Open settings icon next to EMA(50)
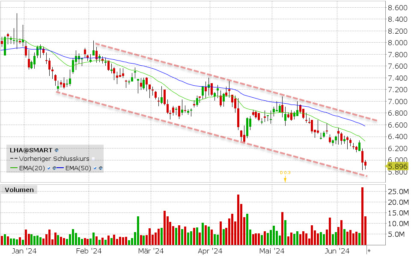This screenshot has width=411, height=256. coord(100,168)
